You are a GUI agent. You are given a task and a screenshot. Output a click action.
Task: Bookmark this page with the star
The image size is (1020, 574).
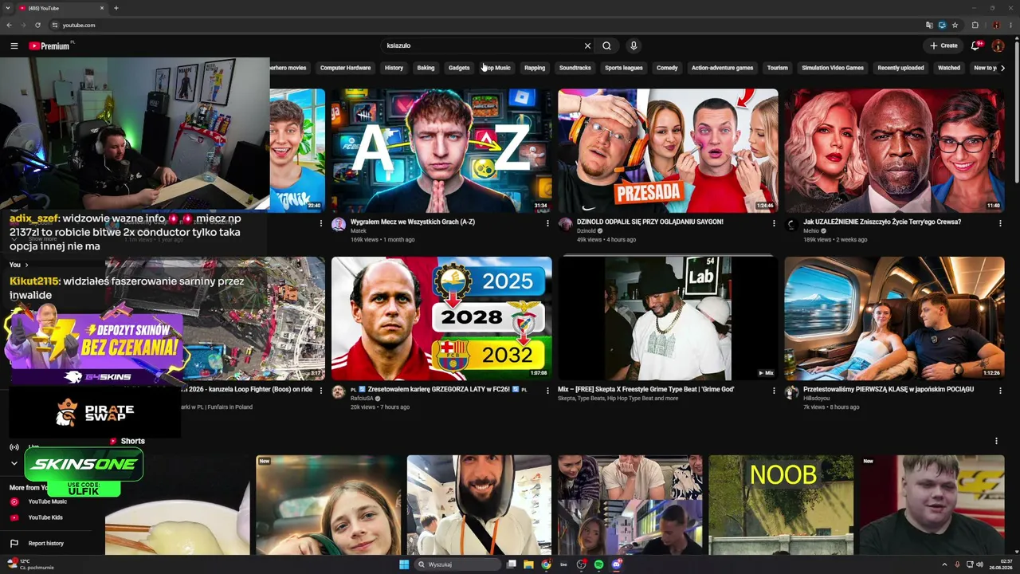pos(955,25)
